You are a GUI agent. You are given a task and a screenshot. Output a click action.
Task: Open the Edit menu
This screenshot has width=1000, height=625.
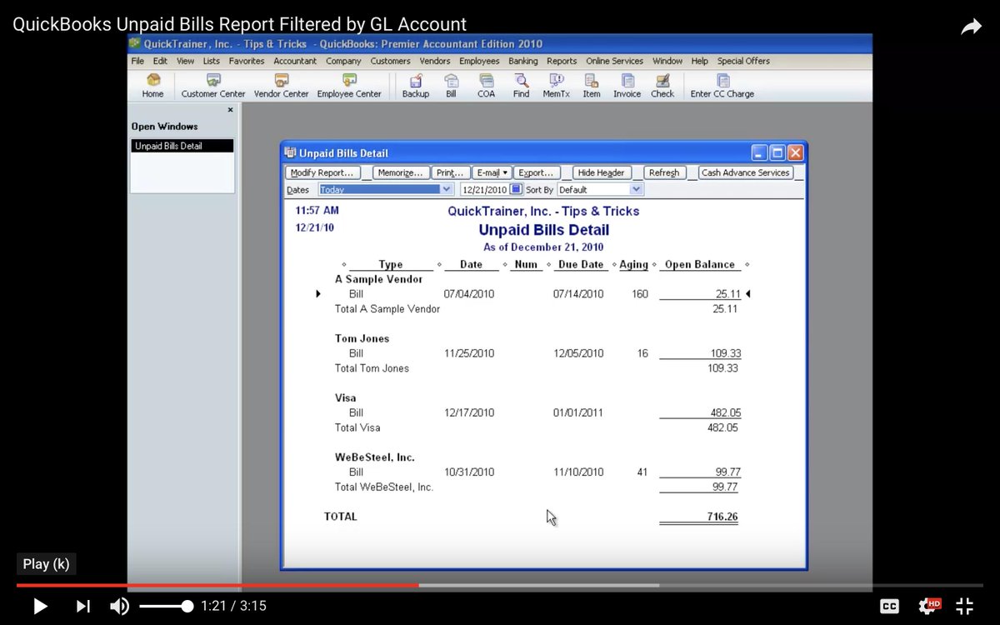160,61
